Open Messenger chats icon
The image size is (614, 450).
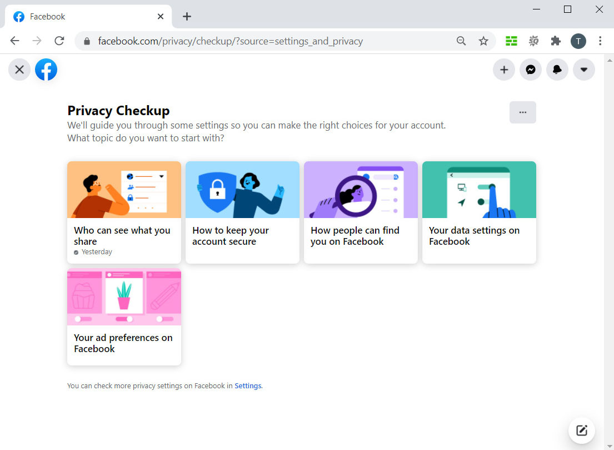click(531, 70)
